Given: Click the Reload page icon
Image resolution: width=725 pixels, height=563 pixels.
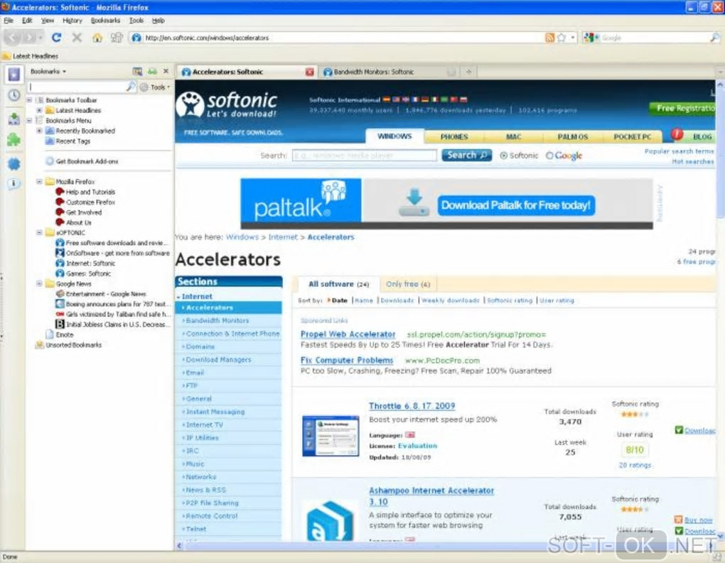Looking at the screenshot, I should coord(56,38).
